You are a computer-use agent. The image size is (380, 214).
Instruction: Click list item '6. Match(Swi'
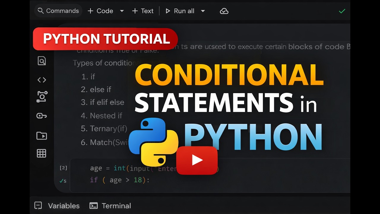point(104,142)
